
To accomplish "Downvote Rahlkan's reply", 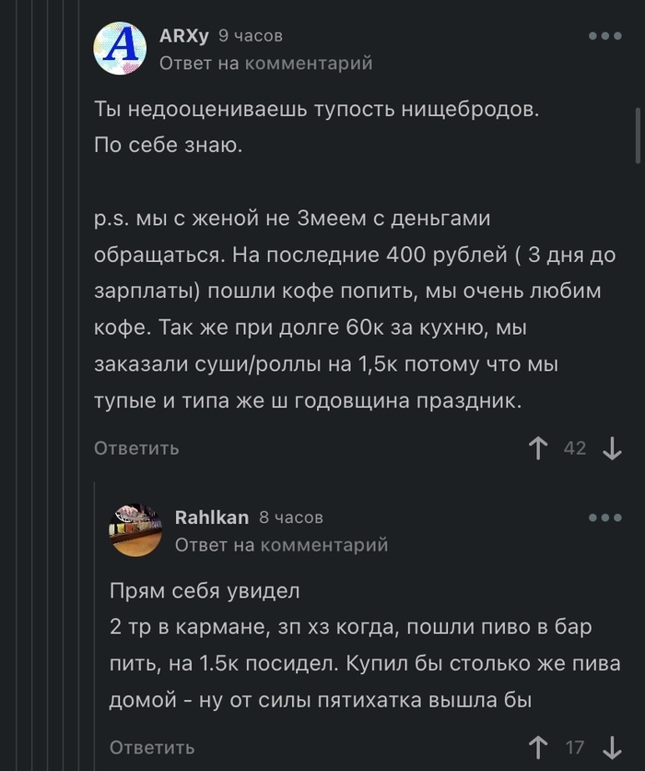I will click(x=612, y=747).
